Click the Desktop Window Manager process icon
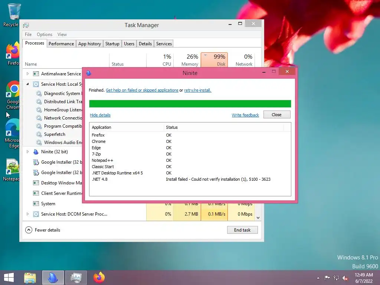This screenshot has height=285, width=380. 36,183
